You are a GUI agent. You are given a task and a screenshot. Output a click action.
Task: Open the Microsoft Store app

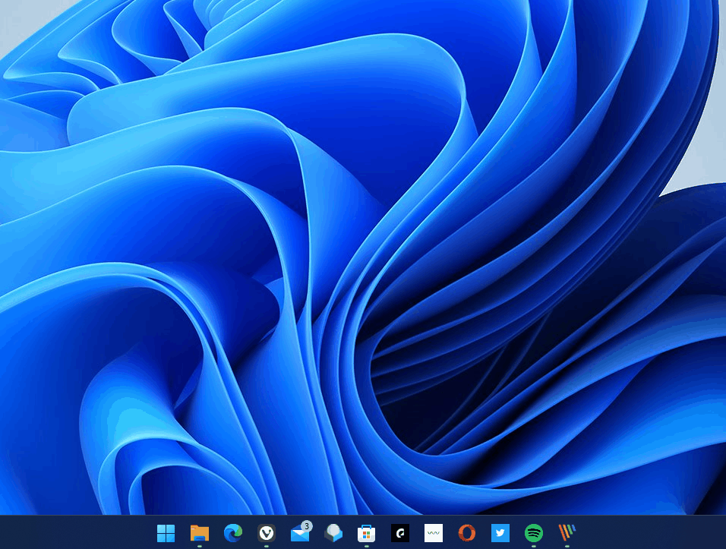[x=367, y=533]
